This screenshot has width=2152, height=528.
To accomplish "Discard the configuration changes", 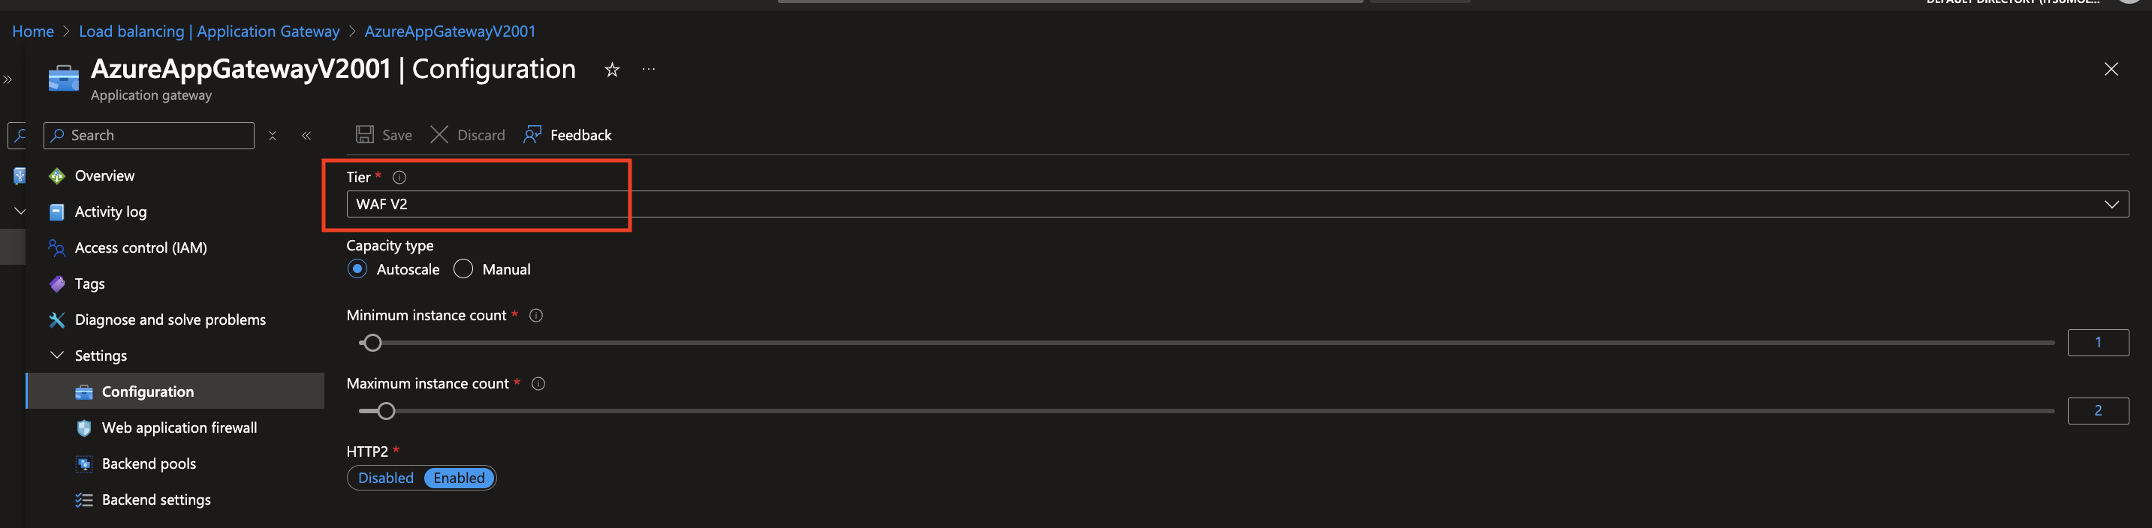I will point(467,134).
